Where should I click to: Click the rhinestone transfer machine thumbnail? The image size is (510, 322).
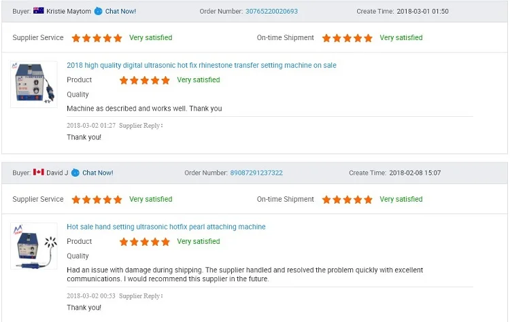(34, 84)
